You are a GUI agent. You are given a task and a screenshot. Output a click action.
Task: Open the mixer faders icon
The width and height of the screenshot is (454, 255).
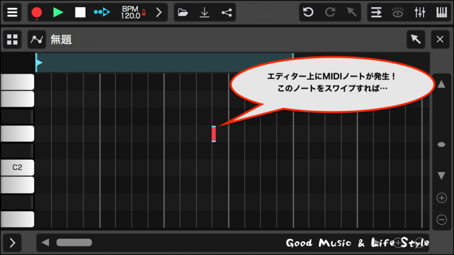point(419,12)
